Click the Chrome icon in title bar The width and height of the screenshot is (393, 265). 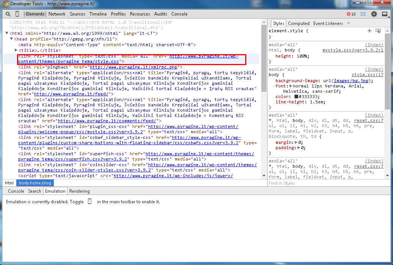tap(5, 4)
